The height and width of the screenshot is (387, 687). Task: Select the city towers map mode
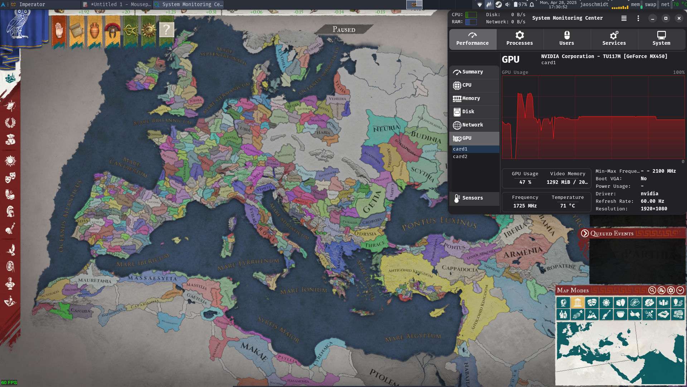(663, 303)
